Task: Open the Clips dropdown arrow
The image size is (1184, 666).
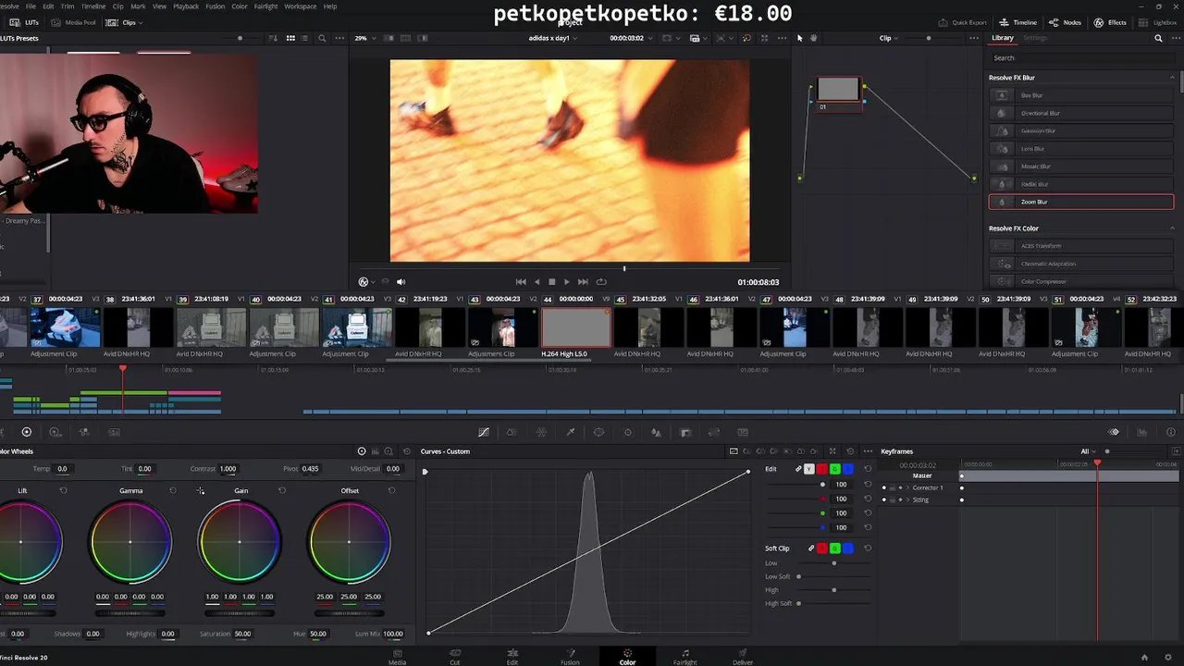Action: (x=141, y=22)
